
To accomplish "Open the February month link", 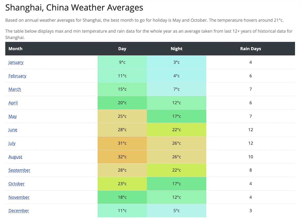I will 17,76.
